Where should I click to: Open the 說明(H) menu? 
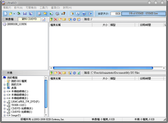67,8
